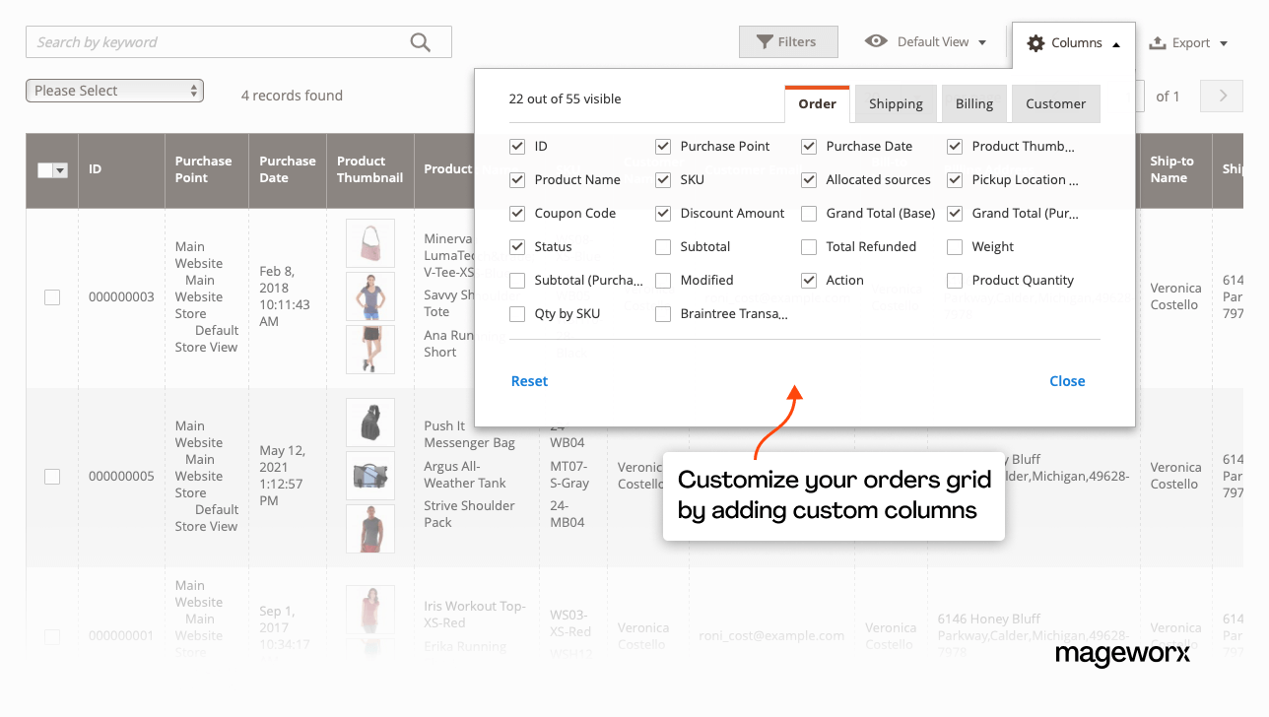Click the Reset link
The image size is (1269, 717).
tap(529, 380)
